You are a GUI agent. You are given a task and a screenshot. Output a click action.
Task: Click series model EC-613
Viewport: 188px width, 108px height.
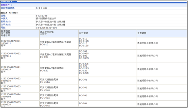(83, 43)
